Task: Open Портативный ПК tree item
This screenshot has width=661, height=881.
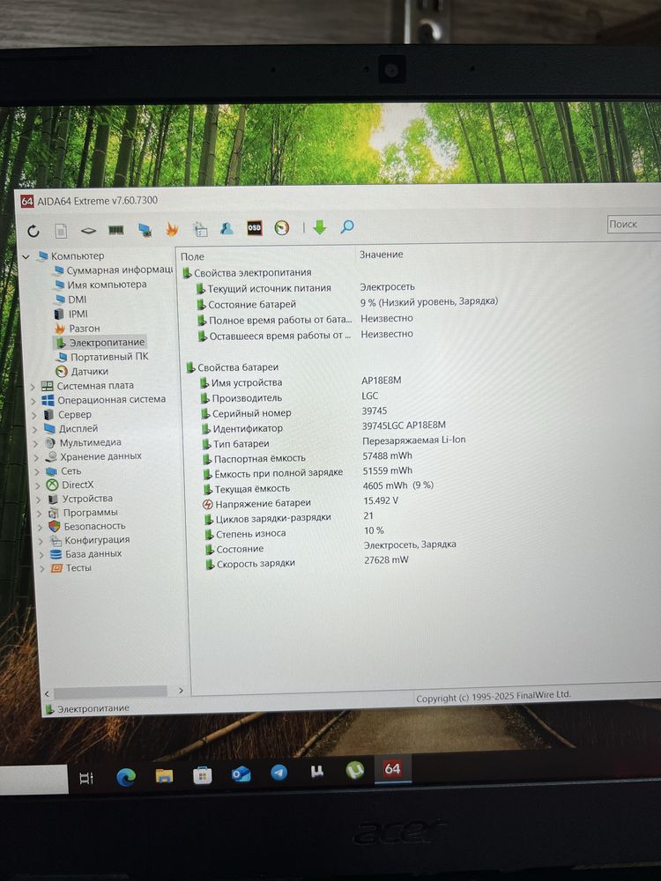Action: [x=101, y=357]
